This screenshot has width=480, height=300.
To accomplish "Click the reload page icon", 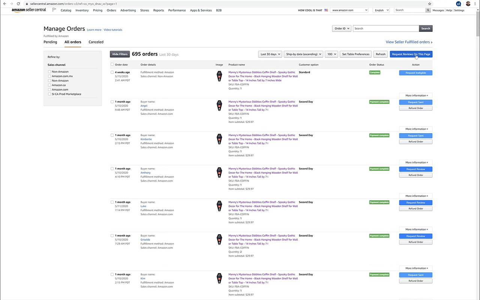I will pyautogui.click(x=18, y=3).
